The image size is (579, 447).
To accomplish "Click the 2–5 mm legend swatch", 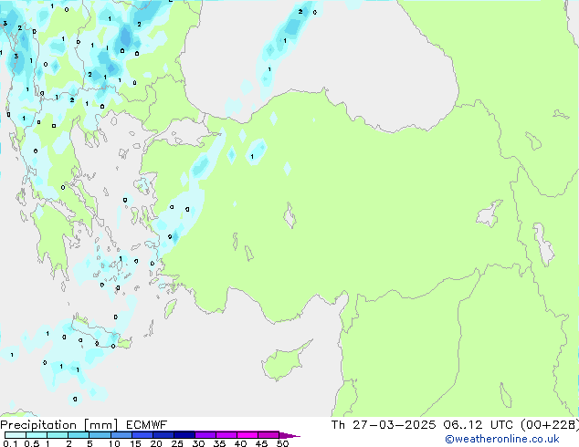I will click(79, 435).
